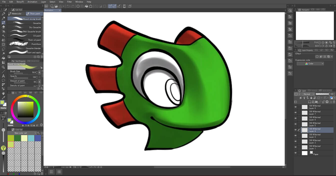Click the Delete Layer trash icon

point(334,102)
